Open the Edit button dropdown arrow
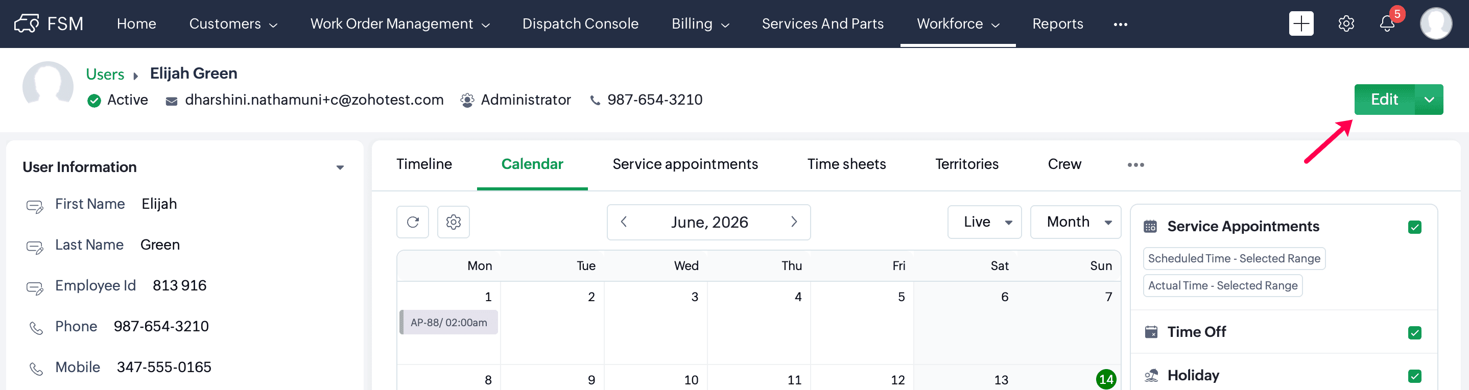The width and height of the screenshot is (1469, 390). point(1429,99)
